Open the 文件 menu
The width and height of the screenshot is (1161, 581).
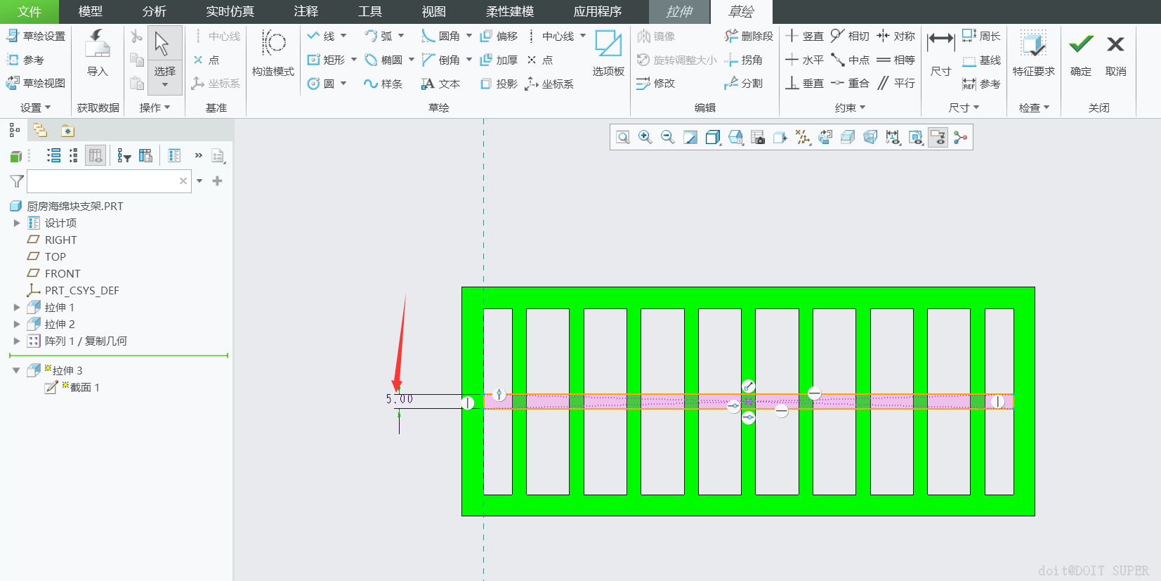coord(29,11)
